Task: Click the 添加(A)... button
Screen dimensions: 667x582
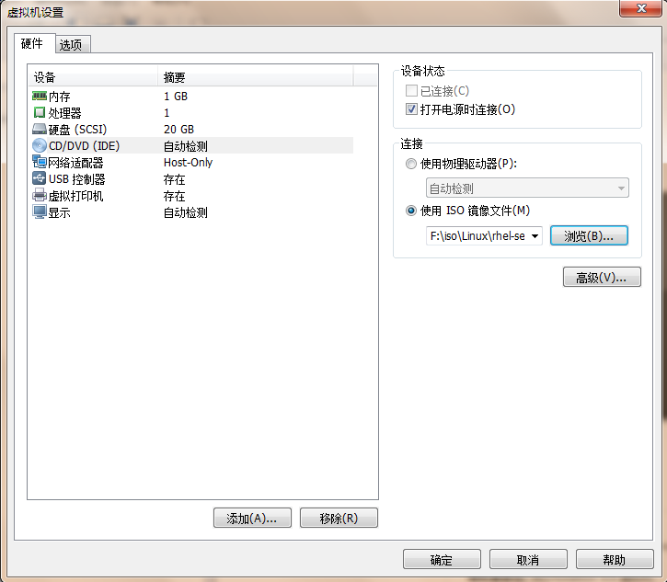Action: tap(252, 518)
